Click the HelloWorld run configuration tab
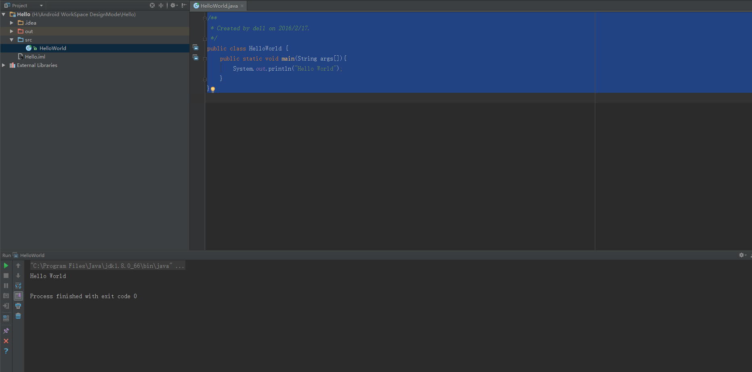This screenshot has width=752, height=372. [29, 255]
